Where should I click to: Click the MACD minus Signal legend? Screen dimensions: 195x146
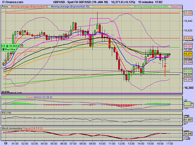pos(13,97)
